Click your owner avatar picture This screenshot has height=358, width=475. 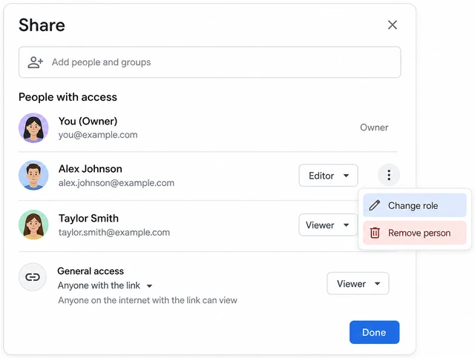pyautogui.click(x=33, y=127)
